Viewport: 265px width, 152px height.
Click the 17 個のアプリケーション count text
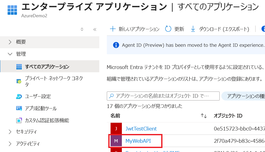point(144,106)
